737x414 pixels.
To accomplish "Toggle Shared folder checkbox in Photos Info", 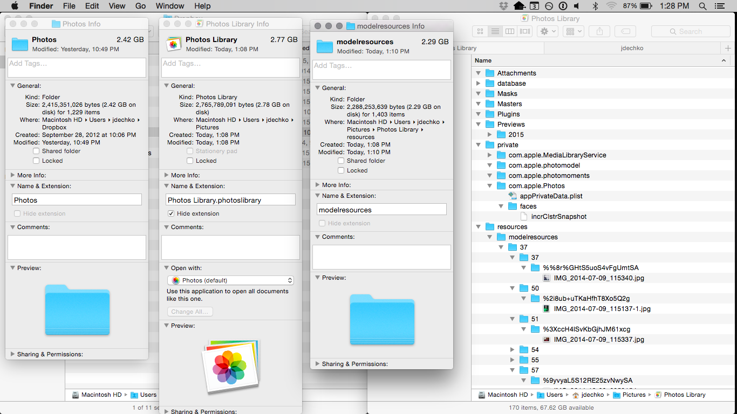I will pos(36,151).
